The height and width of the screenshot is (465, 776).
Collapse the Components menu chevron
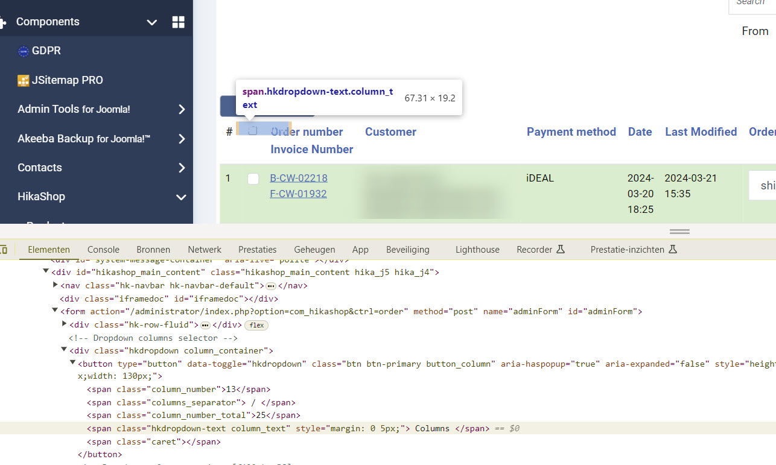[x=152, y=22]
